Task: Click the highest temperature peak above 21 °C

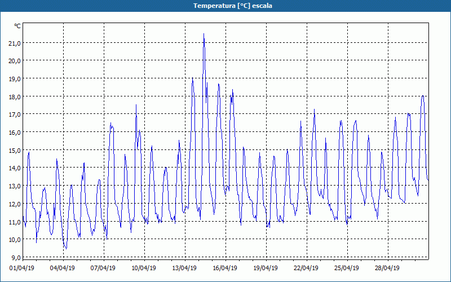Action: point(204,34)
